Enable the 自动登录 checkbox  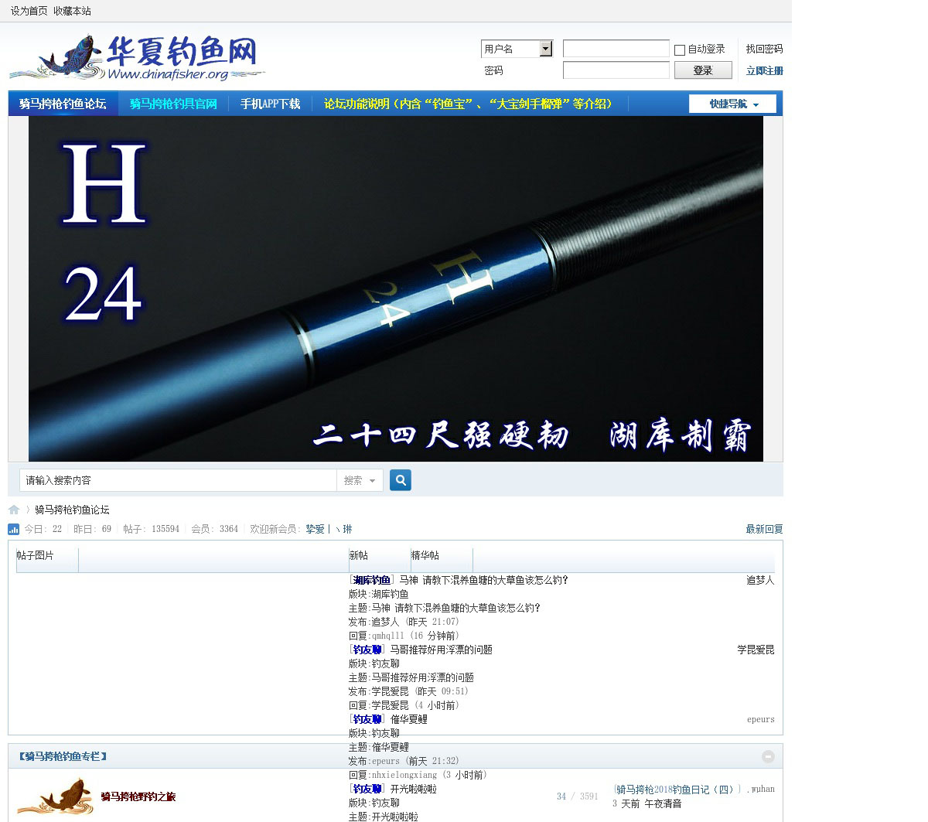point(680,49)
